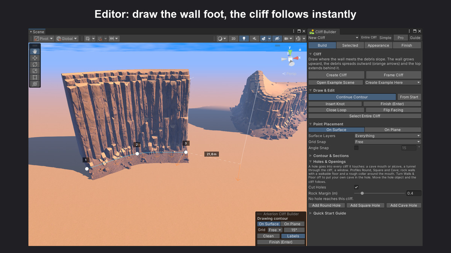Click the Rock Margin value field
451x253 pixels.
click(413, 193)
